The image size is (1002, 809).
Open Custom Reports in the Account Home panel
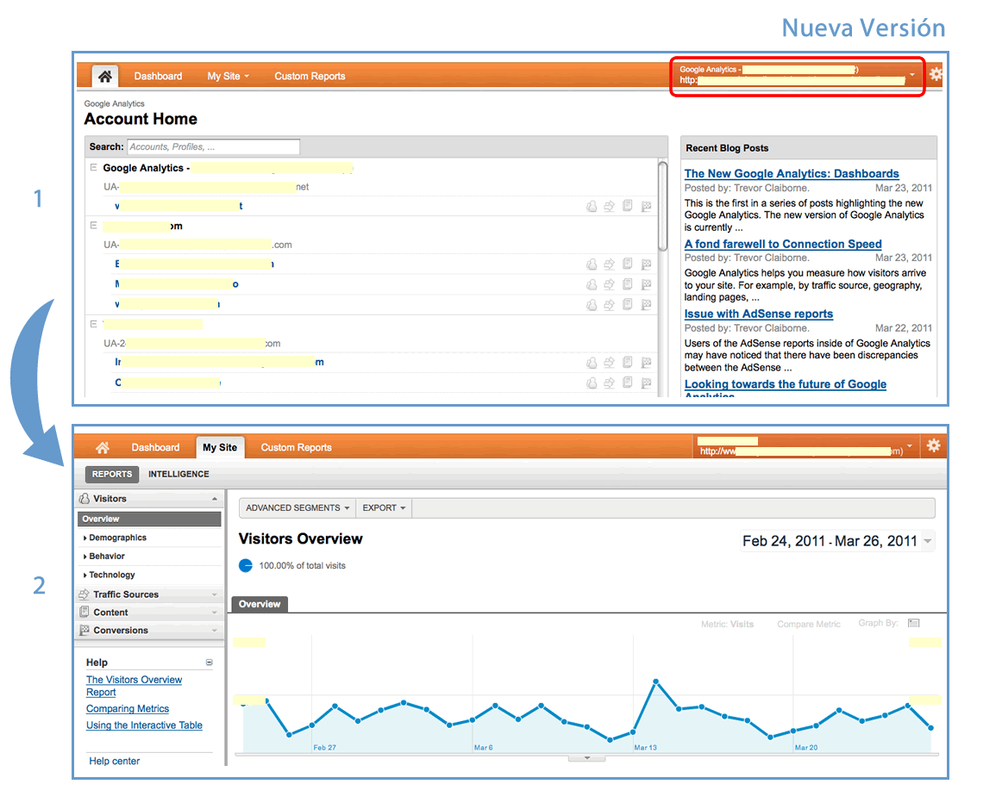coord(310,76)
